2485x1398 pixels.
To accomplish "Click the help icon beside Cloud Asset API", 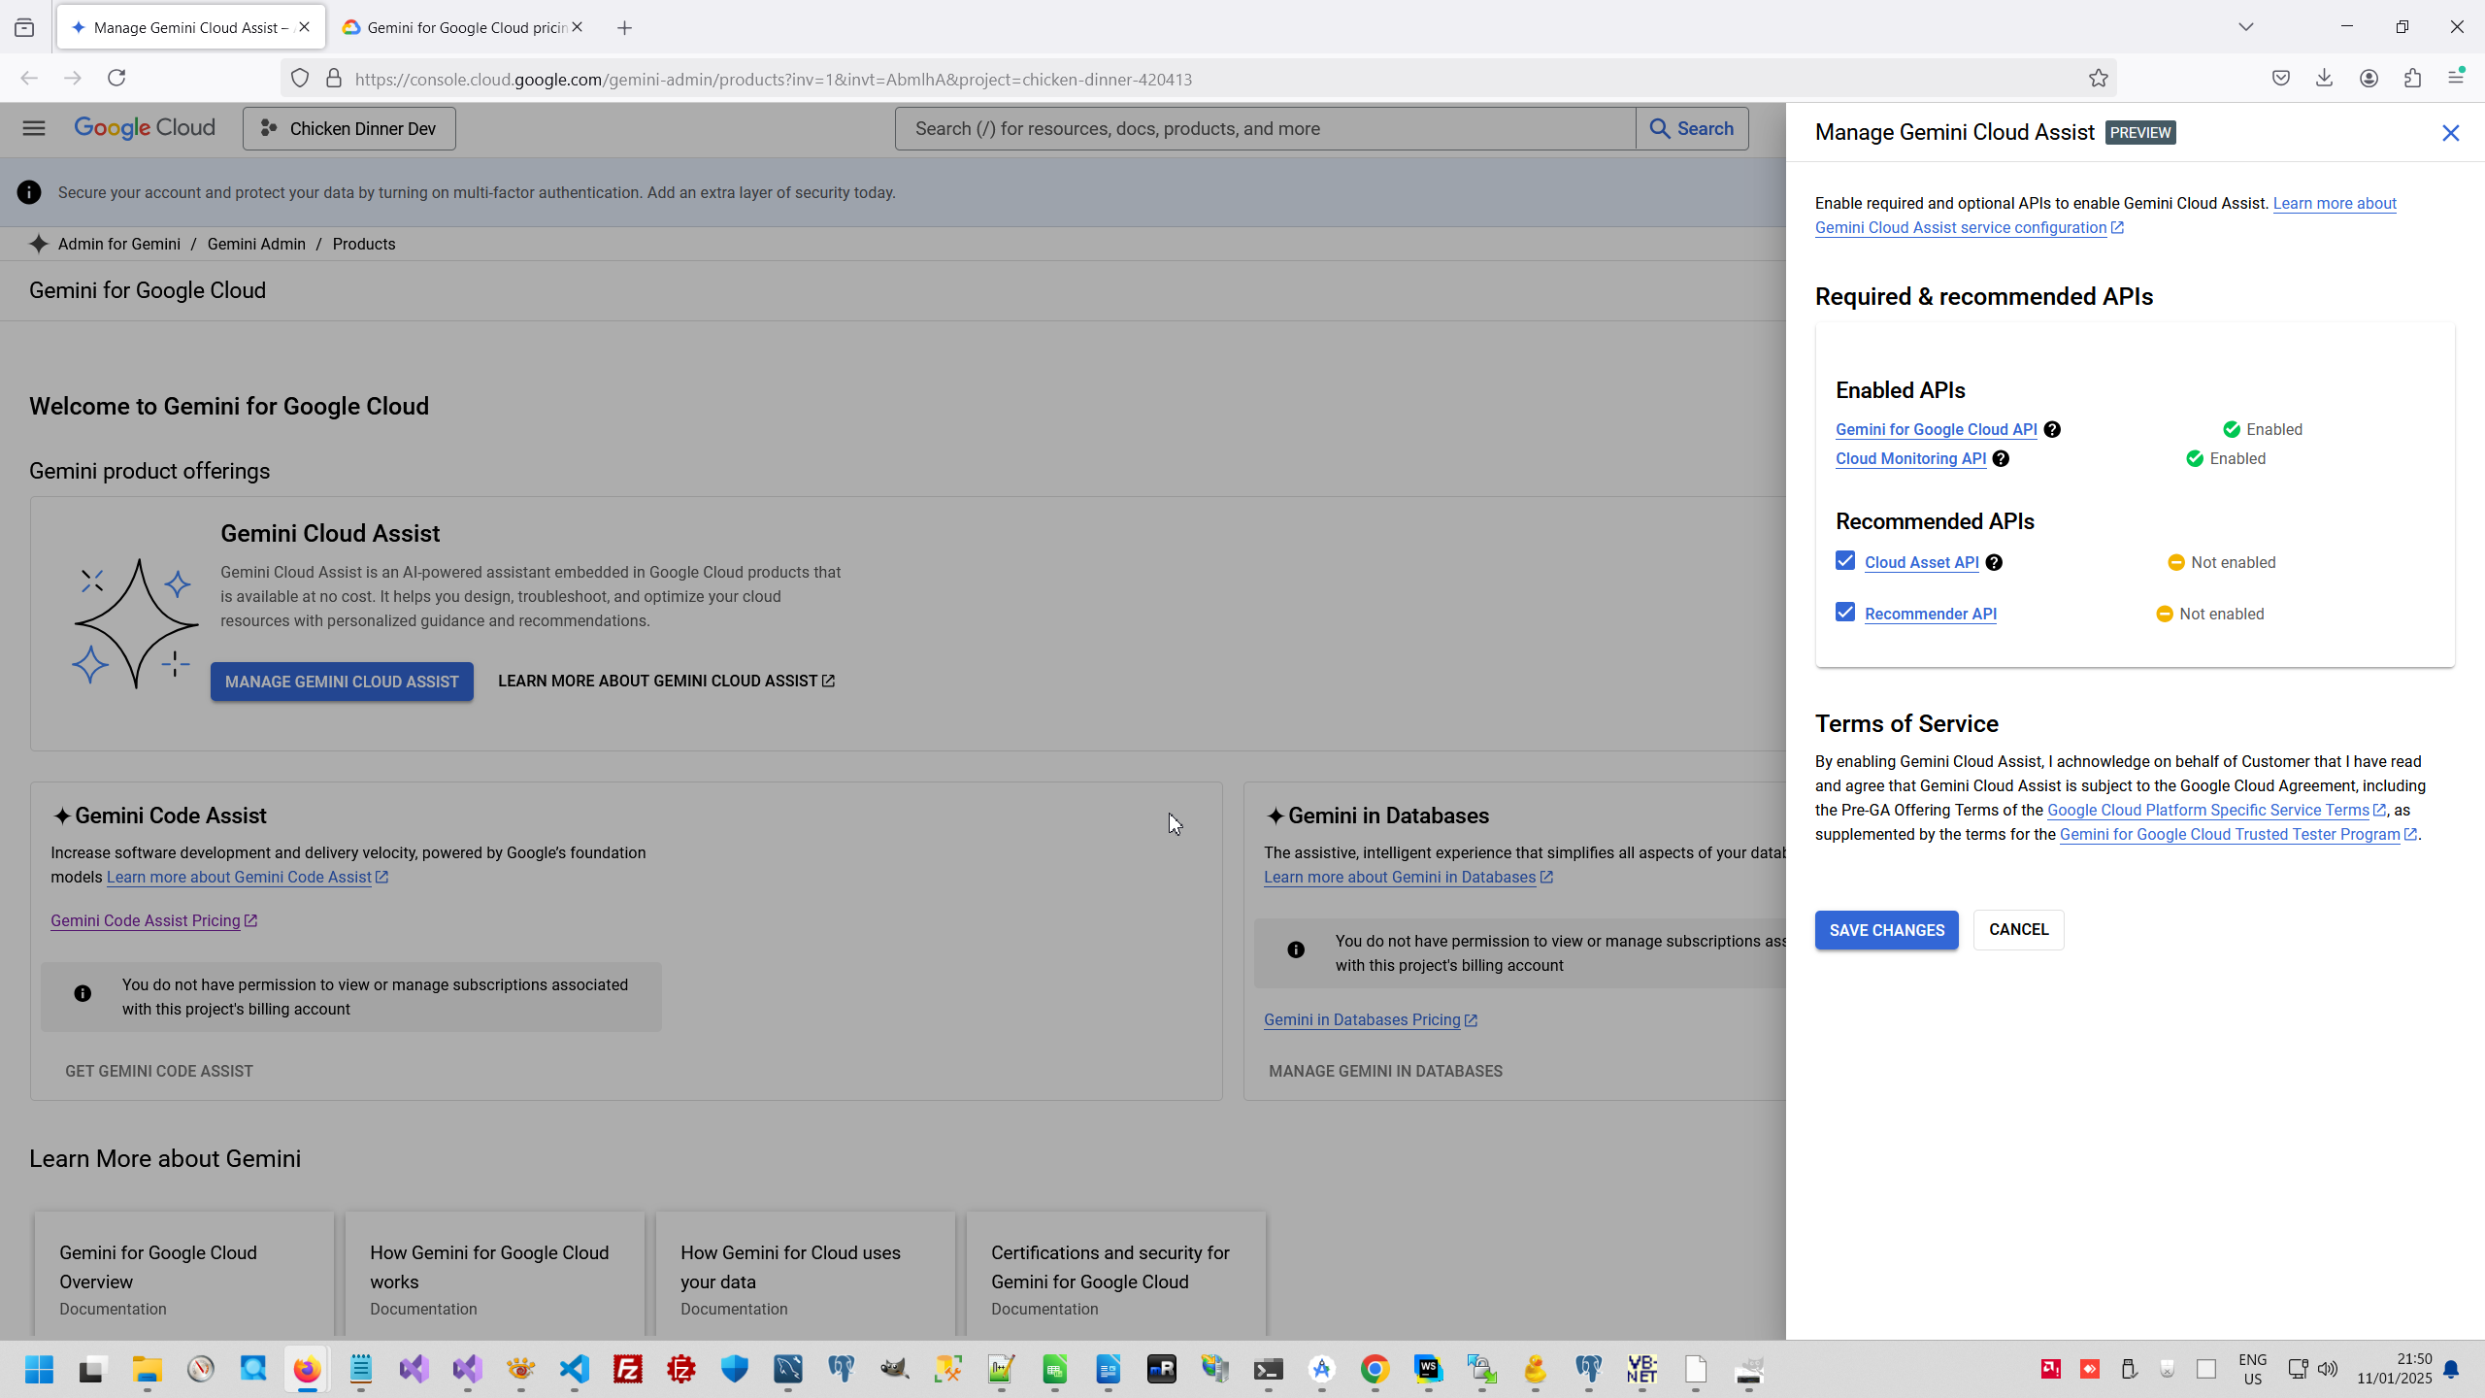I will (x=1994, y=562).
